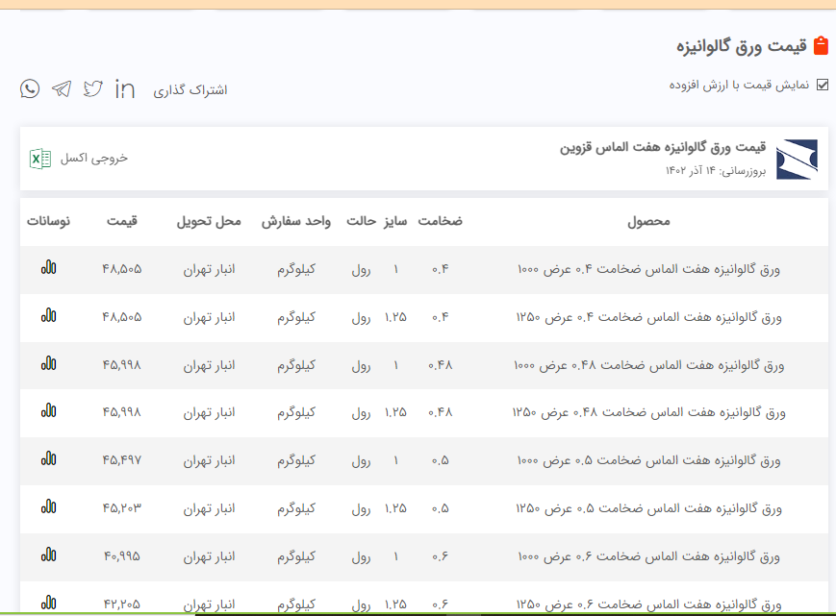Open fluctuation chart for 0.5 width 1000 row

point(48,458)
